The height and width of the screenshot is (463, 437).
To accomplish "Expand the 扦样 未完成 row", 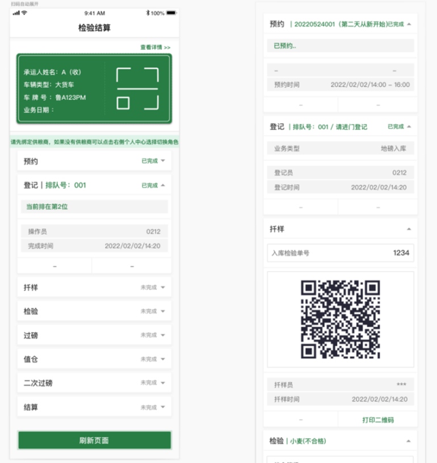I will (94, 287).
